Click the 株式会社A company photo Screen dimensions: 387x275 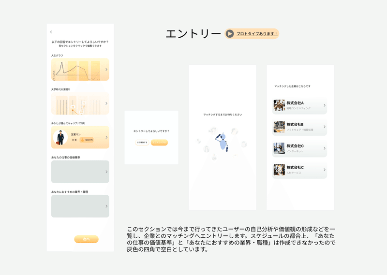[279, 105]
